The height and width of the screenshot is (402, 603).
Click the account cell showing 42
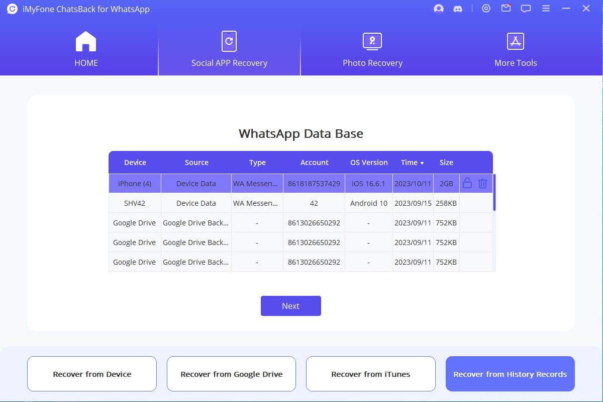pyautogui.click(x=314, y=203)
